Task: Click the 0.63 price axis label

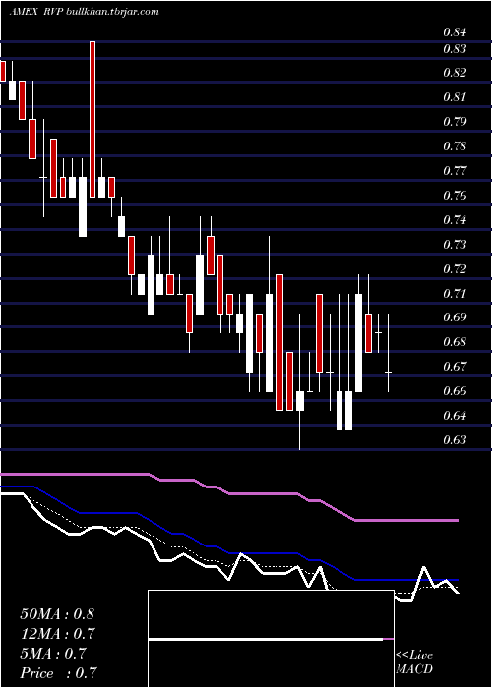Action: pyautogui.click(x=455, y=440)
